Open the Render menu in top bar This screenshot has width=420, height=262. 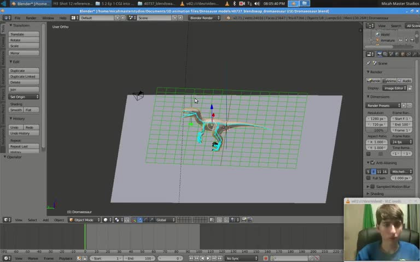click(x=31, y=18)
